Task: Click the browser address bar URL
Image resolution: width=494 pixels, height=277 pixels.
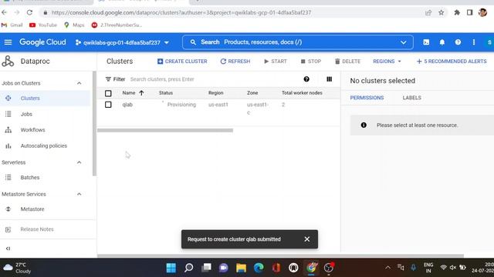Action: (181, 12)
